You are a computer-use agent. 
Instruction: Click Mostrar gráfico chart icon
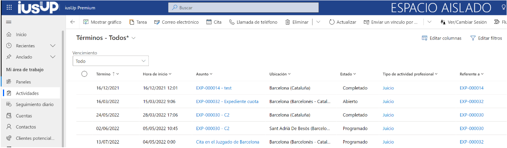[x=86, y=22]
